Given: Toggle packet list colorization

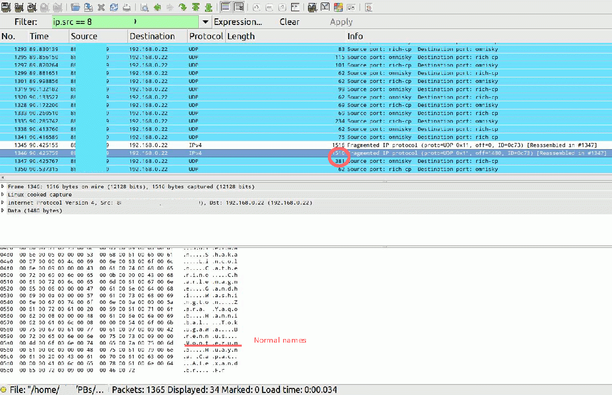Looking at the screenshot, I should coord(225,7).
